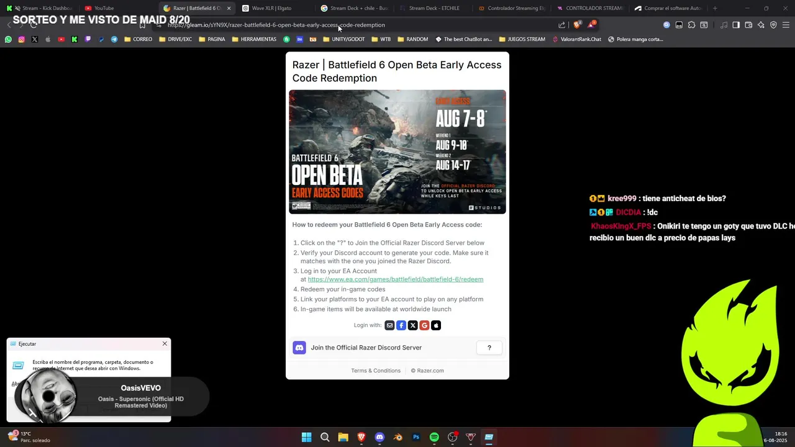Switch to the YouTube browser tab

click(x=117, y=8)
